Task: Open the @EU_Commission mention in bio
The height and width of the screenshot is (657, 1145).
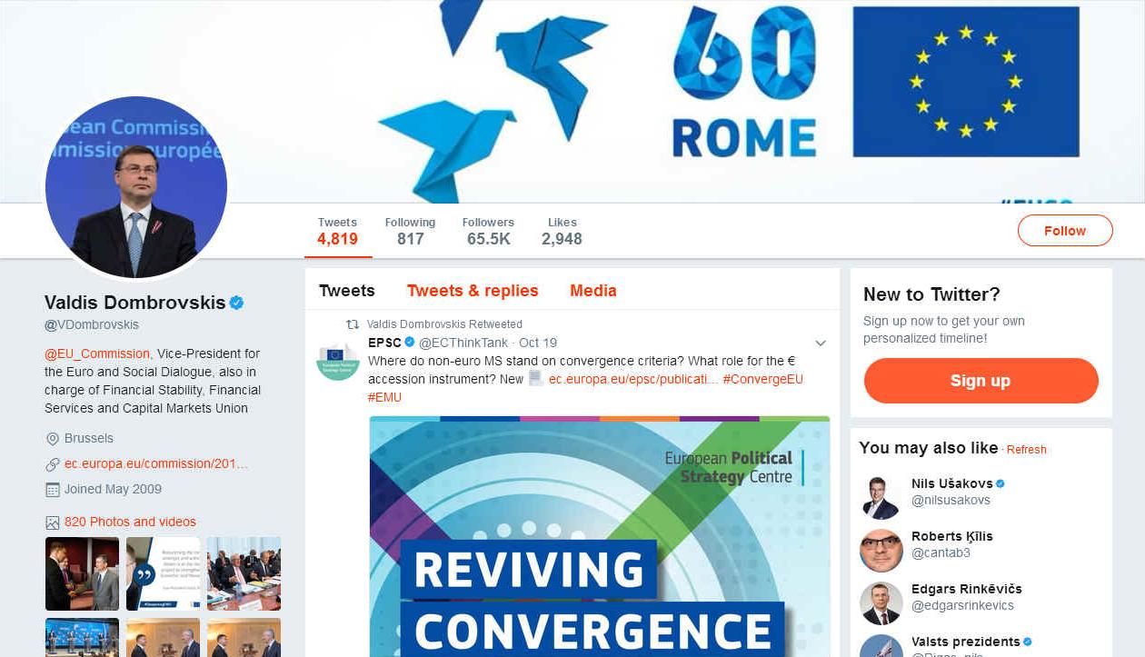Action: point(97,353)
